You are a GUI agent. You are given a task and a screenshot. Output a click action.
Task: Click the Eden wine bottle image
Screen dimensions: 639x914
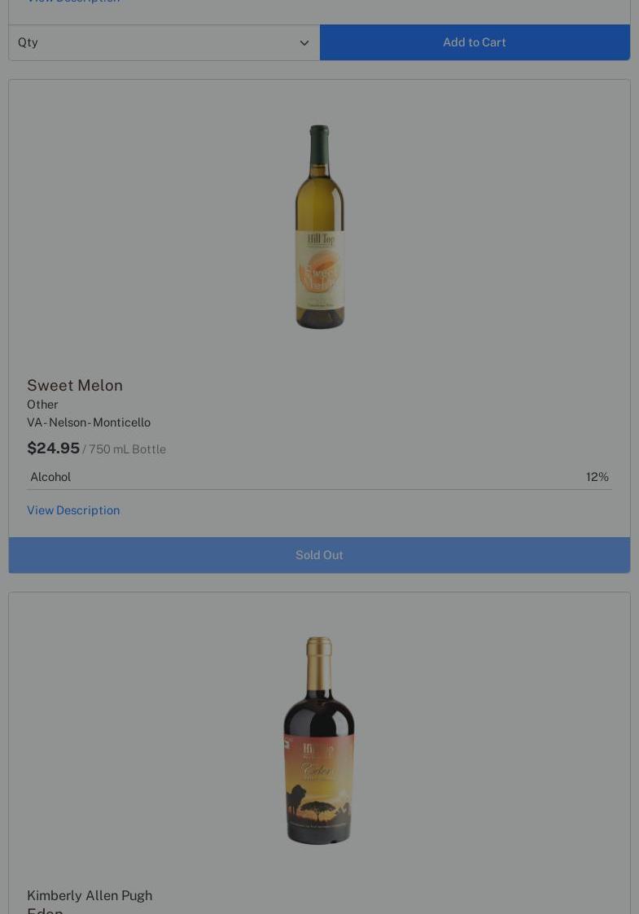tap(319, 741)
